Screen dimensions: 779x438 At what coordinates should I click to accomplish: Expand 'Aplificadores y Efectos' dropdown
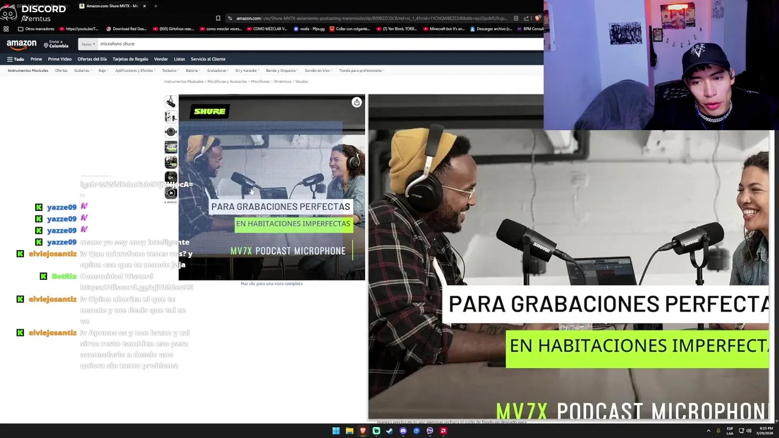pyautogui.click(x=135, y=71)
